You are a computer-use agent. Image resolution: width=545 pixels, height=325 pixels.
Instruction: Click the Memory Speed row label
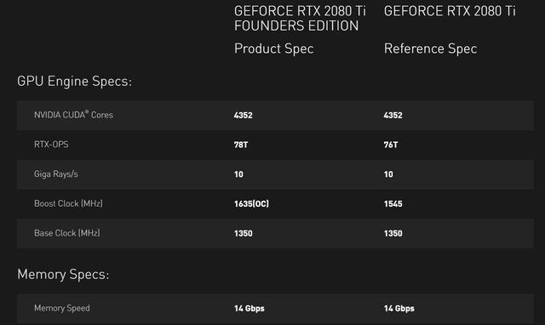click(62, 308)
